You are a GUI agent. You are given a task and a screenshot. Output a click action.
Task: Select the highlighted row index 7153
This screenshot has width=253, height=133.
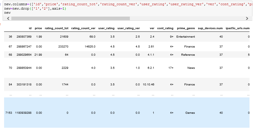[x=9, y=113]
